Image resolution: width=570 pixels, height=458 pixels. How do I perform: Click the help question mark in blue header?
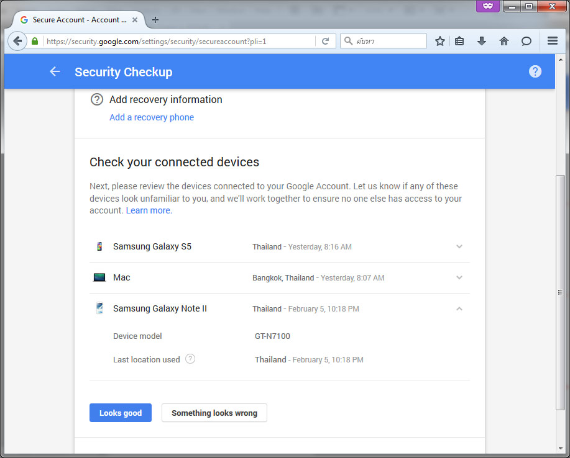(x=535, y=71)
